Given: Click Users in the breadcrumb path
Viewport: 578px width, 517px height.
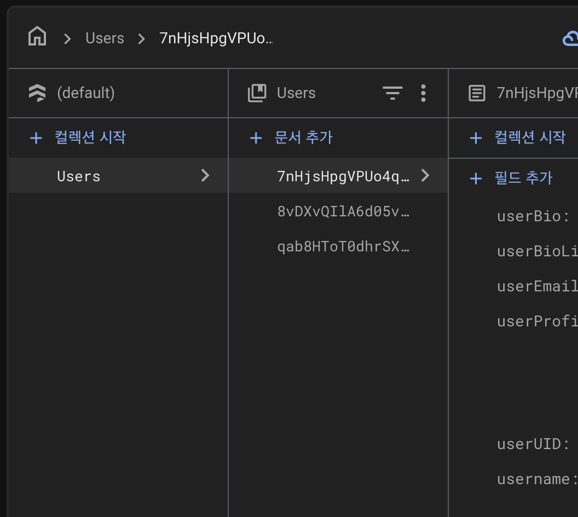Looking at the screenshot, I should click(x=105, y=38).
